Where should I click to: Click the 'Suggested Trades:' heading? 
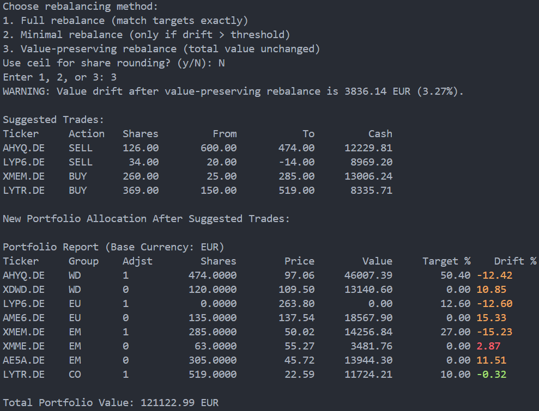(x=53, y=119)
